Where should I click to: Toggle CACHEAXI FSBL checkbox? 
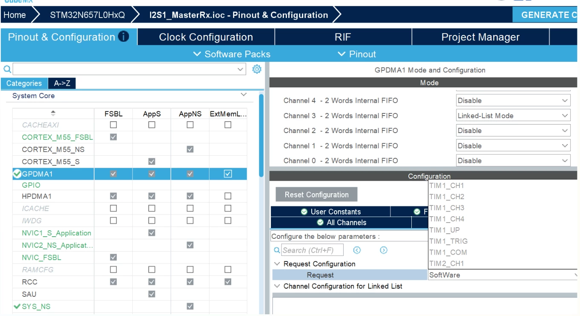(113, 125)
